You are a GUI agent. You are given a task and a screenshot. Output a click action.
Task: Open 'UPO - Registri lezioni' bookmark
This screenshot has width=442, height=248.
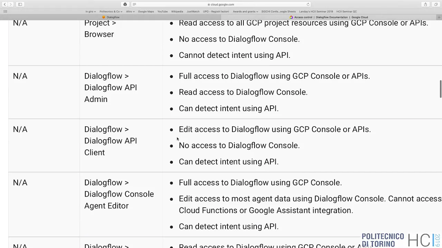pyautogui.click(x=216, y=11)
